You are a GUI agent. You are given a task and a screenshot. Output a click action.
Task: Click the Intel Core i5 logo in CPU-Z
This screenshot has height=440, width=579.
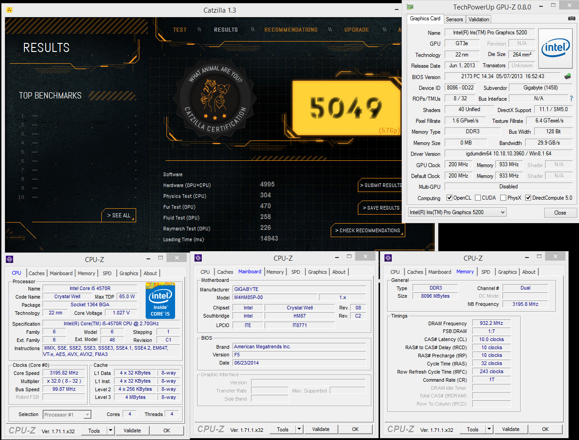(x=160, y=301)
